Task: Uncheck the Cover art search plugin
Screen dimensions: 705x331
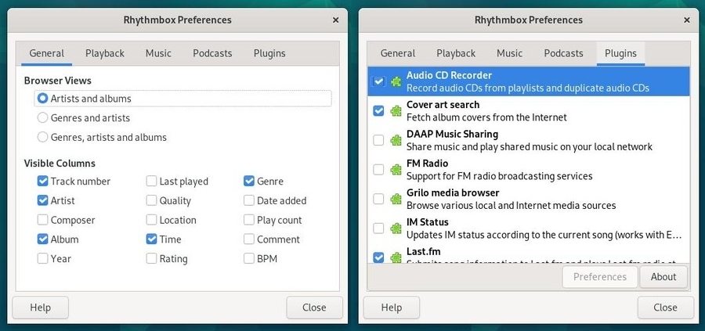Action: click(x=378, y=111)
